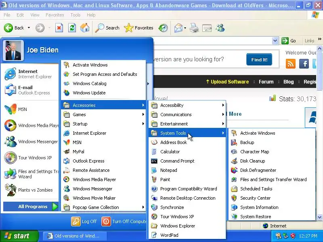Click the search box asking which version

[x=198, y=59]
